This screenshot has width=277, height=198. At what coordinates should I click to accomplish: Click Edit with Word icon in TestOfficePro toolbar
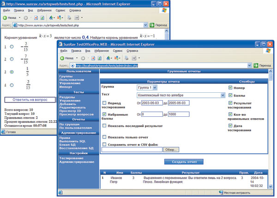click(134, 58)
